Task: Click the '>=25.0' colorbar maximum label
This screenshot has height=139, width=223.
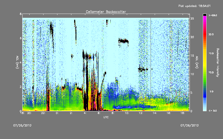Action: [x=213, y=15]
